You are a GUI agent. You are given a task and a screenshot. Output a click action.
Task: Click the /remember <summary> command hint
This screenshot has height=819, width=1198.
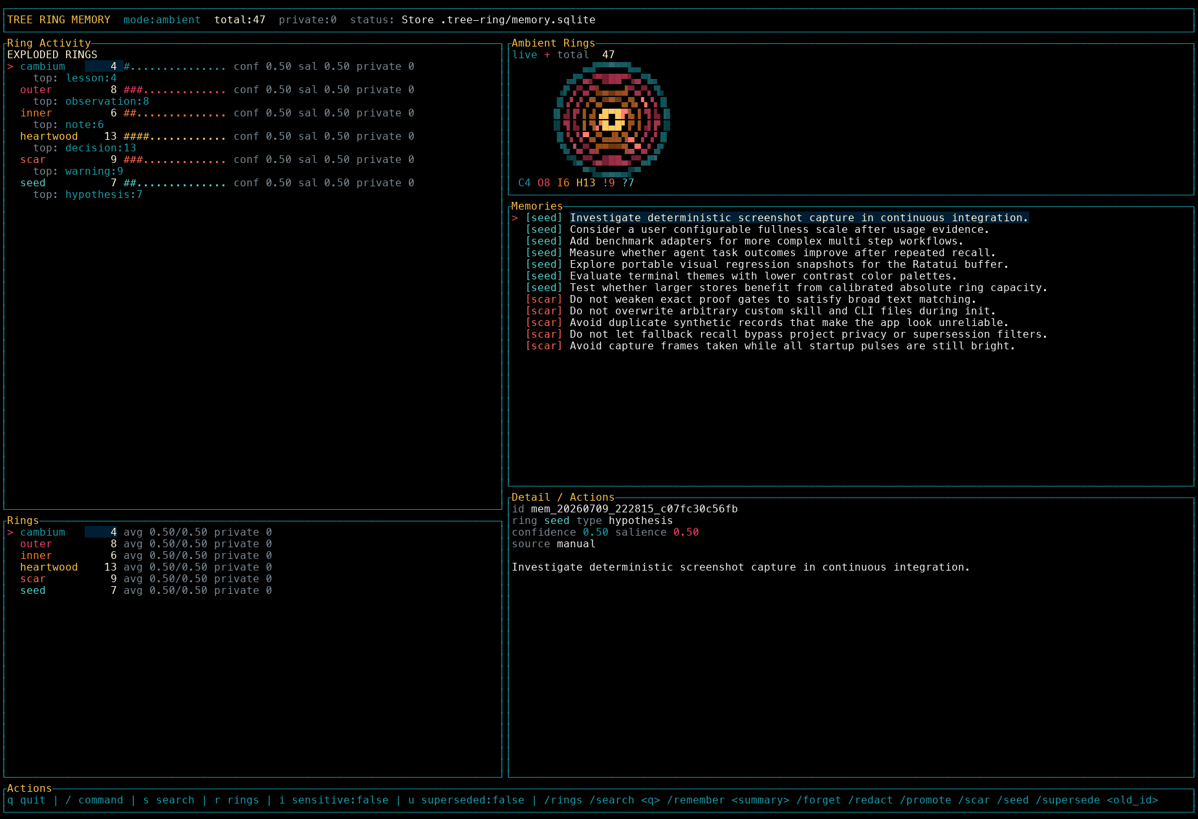728,800
